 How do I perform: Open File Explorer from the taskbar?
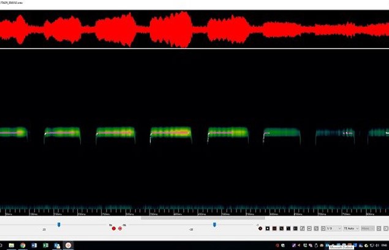(x=11, y=245)
